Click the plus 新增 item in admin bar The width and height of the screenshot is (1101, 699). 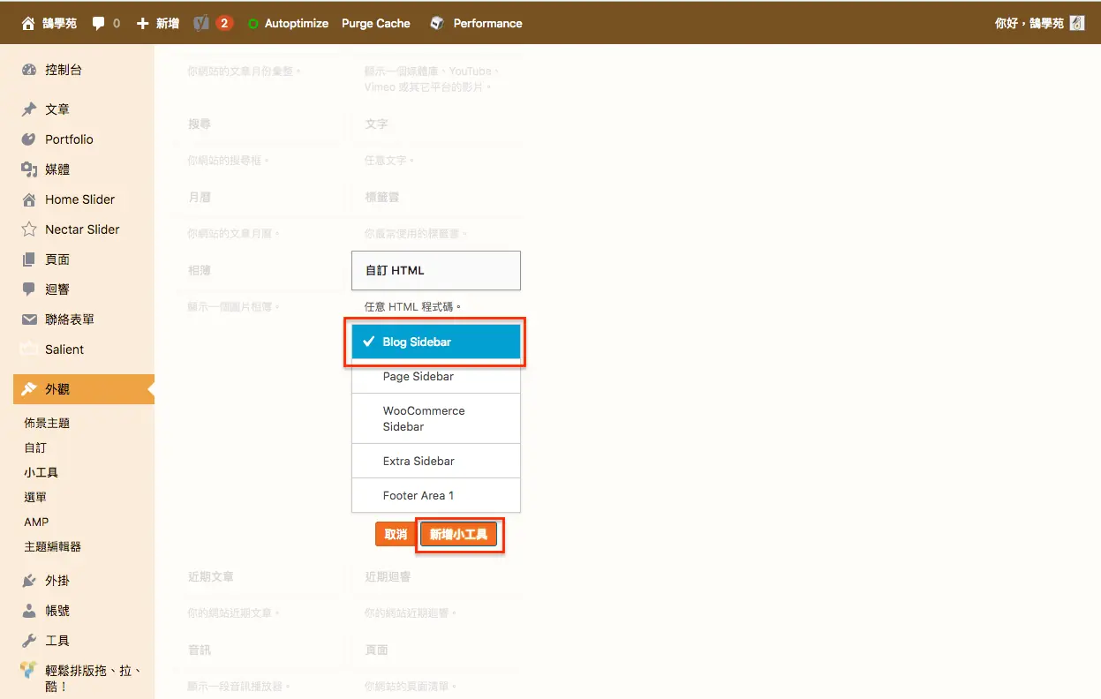(x=158, y=24)
